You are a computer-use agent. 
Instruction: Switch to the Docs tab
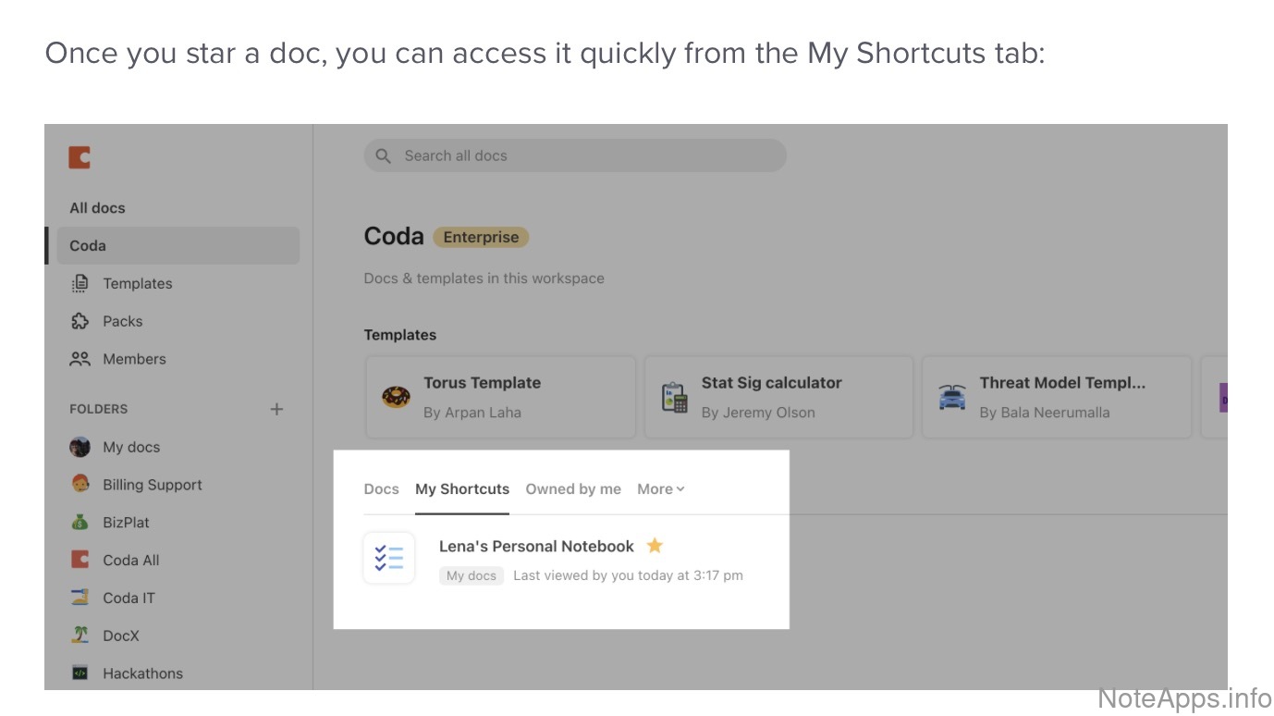[x=381, y=489]
